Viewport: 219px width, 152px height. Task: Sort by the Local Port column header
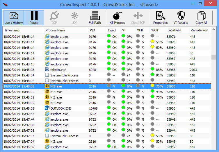[177, 30]
